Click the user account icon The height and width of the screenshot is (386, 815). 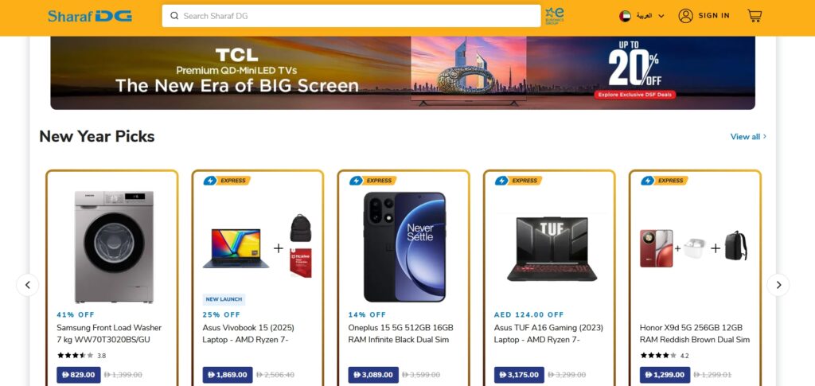click(x=685, y=16)
